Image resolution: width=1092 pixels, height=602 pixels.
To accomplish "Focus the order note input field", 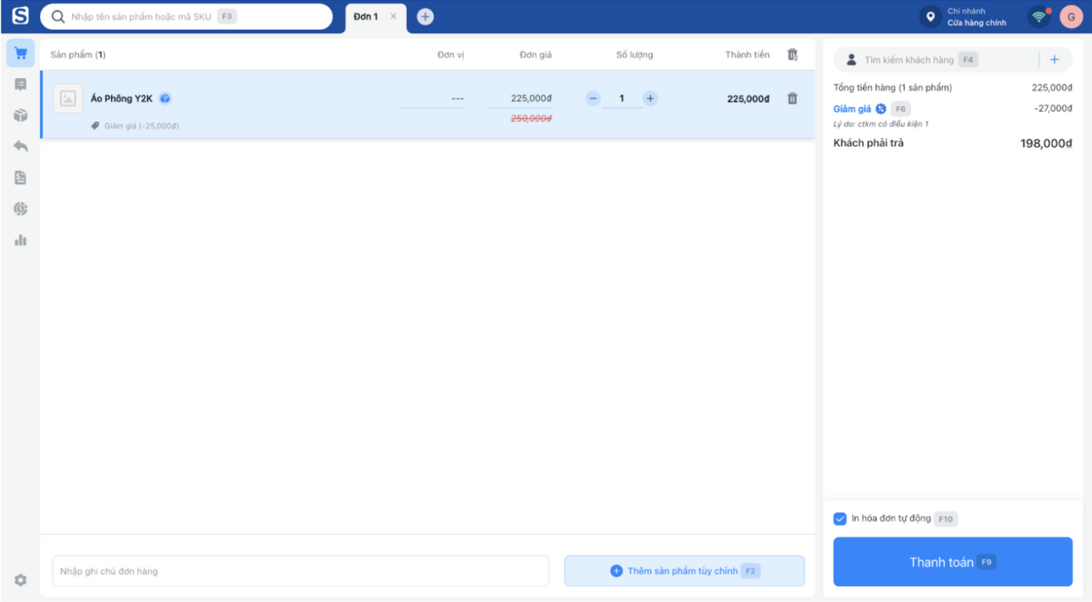I will click(x=301, y=571).
